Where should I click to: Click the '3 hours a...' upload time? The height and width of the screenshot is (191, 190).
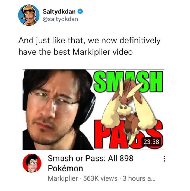pyautogui.click(x=139, y=178)
